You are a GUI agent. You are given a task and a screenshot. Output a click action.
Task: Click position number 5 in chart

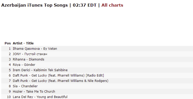pos(10,70)
